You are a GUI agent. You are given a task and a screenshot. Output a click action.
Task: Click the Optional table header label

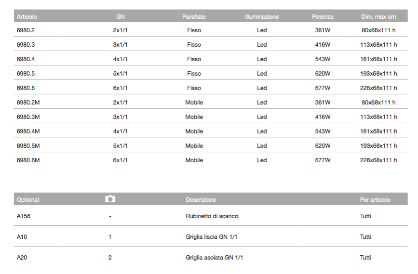[28, 199]
